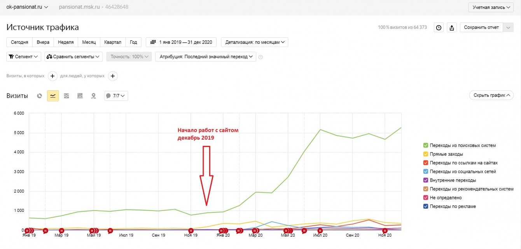Expand the 'Сегмент' filter dropdown

24,57
